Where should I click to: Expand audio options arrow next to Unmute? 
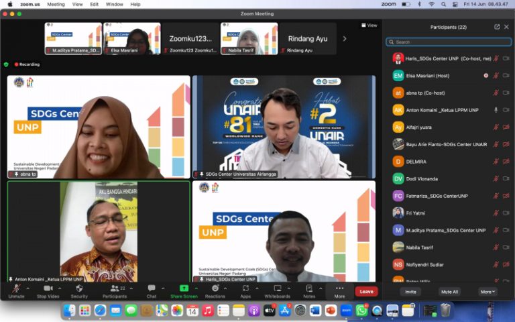[x=27, y=288]
